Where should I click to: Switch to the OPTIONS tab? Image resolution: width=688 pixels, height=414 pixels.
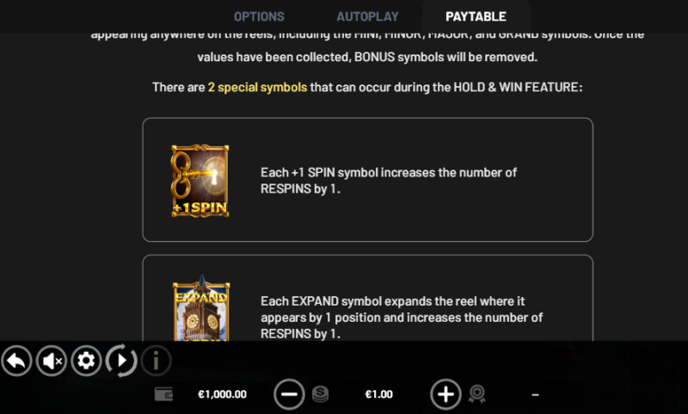point(259,16)
